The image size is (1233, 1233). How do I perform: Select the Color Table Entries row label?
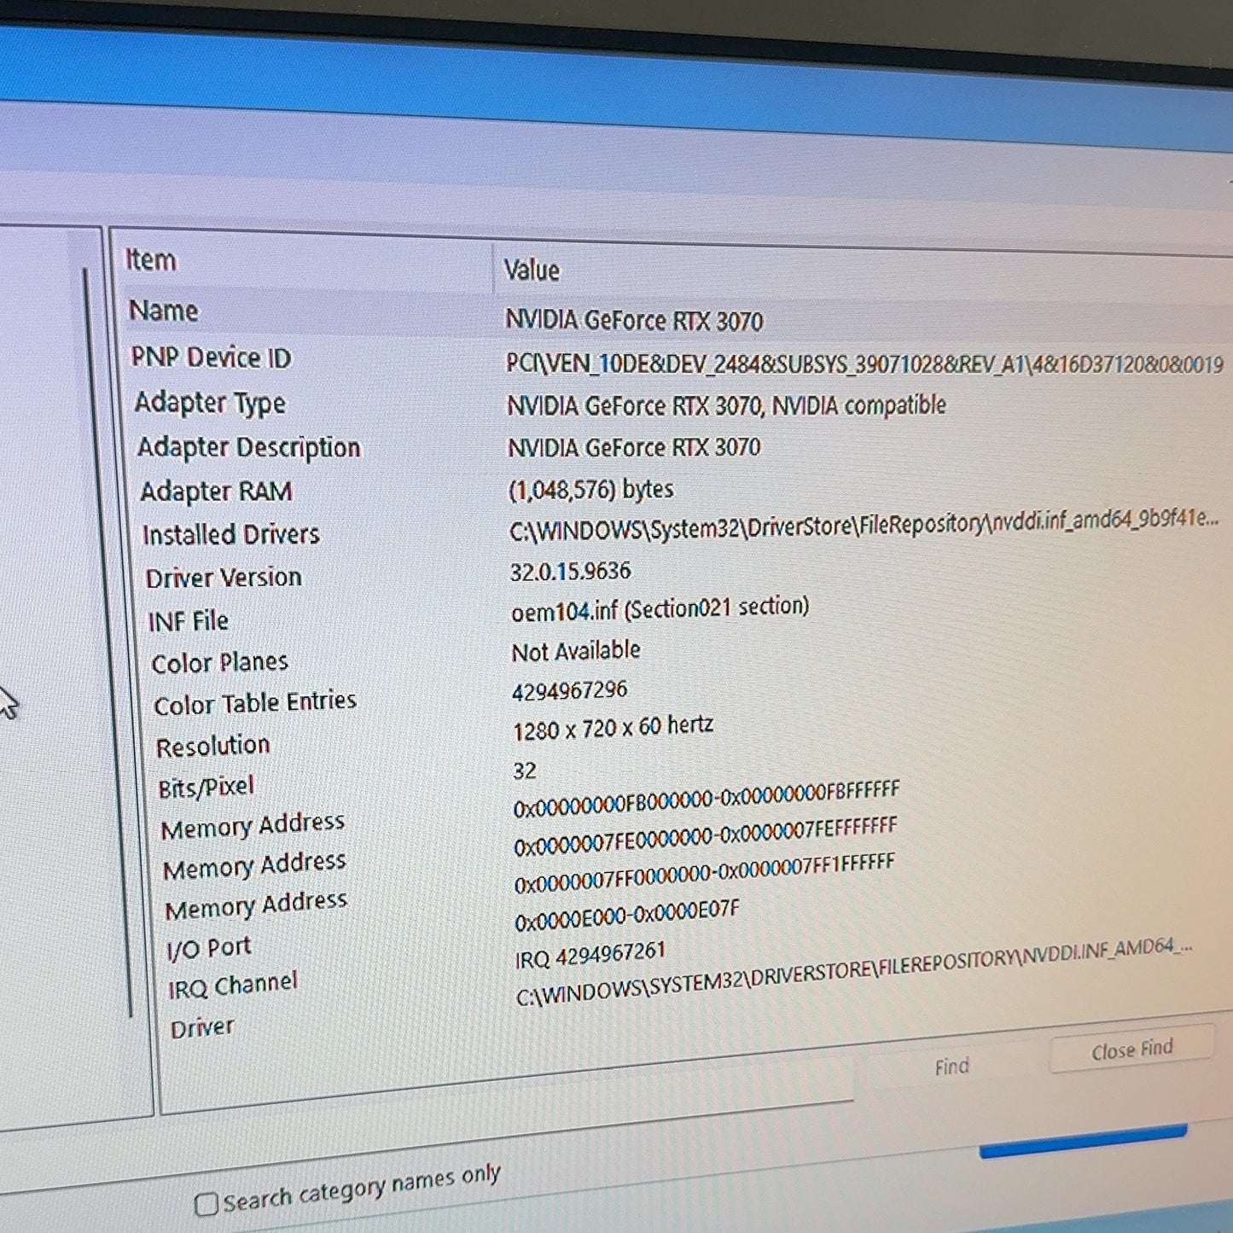(x=255, y=703)
